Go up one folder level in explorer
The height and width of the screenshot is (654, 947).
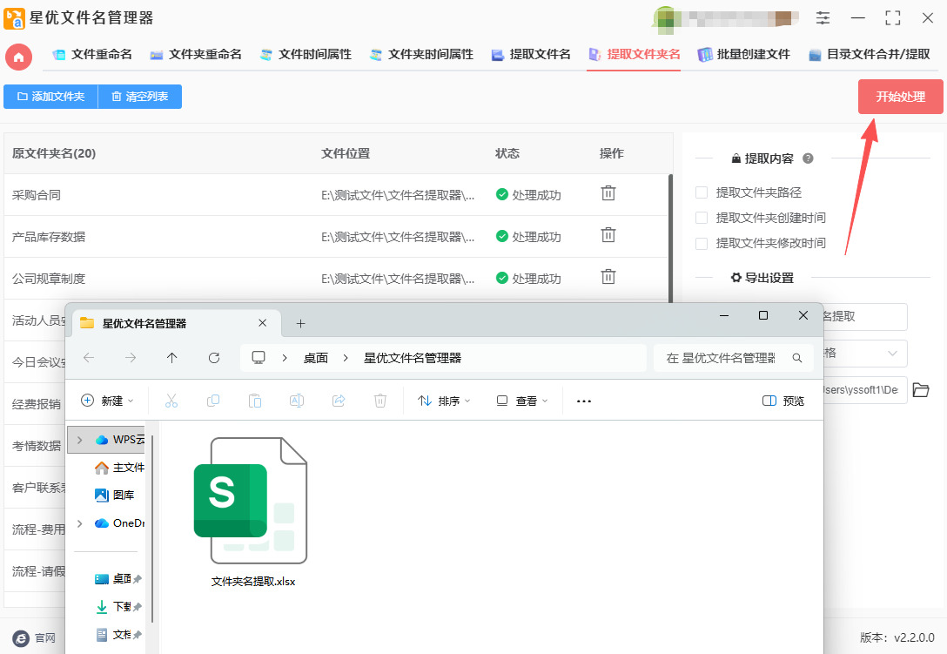click(x=172, y=358)
